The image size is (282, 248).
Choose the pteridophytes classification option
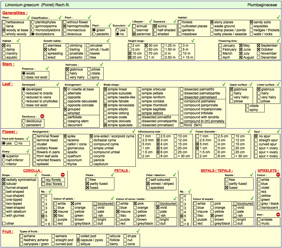coord(33,22)
